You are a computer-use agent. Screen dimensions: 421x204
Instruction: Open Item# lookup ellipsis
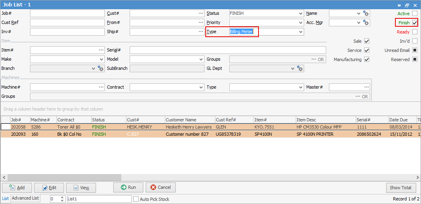(101, 50)
